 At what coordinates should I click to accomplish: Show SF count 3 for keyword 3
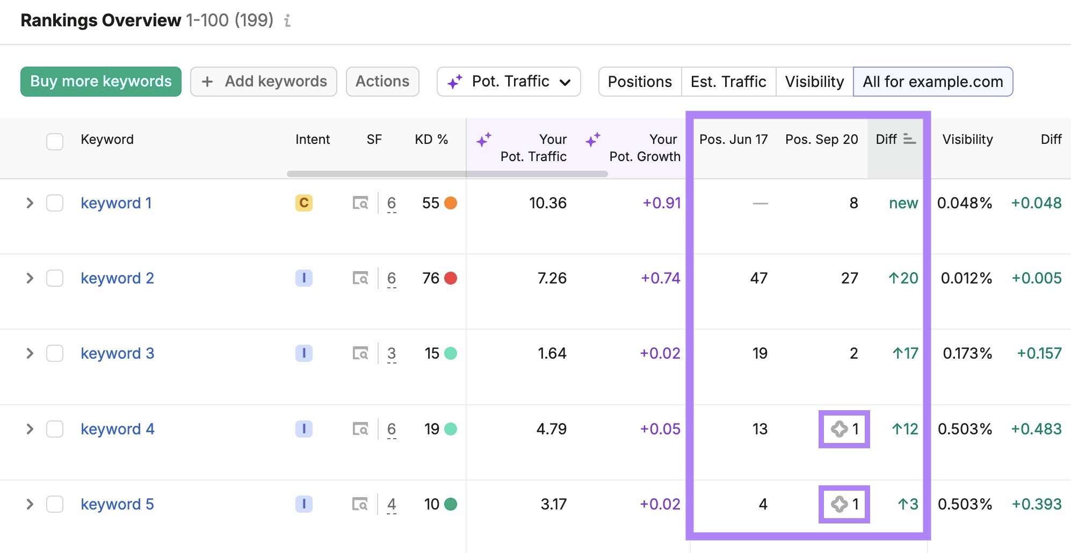pyautogui.click(x=392, y=354)
